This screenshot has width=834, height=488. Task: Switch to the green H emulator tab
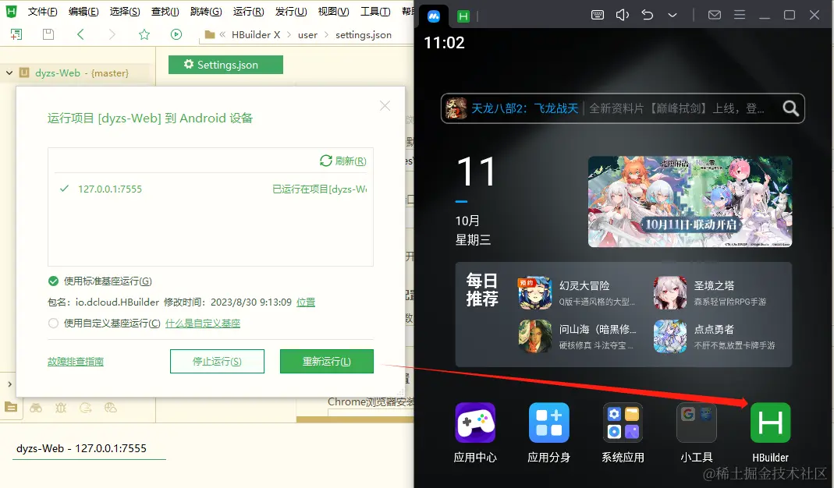tap(463, 16)
